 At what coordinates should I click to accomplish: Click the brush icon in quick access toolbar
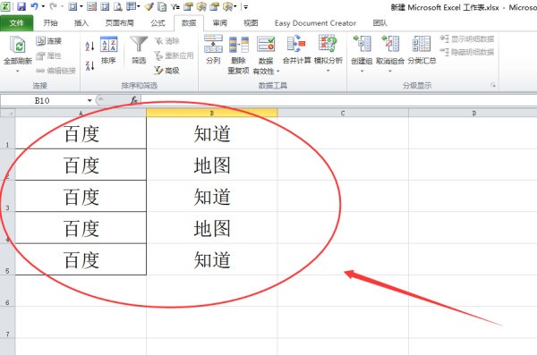click(x=149, y=6)
